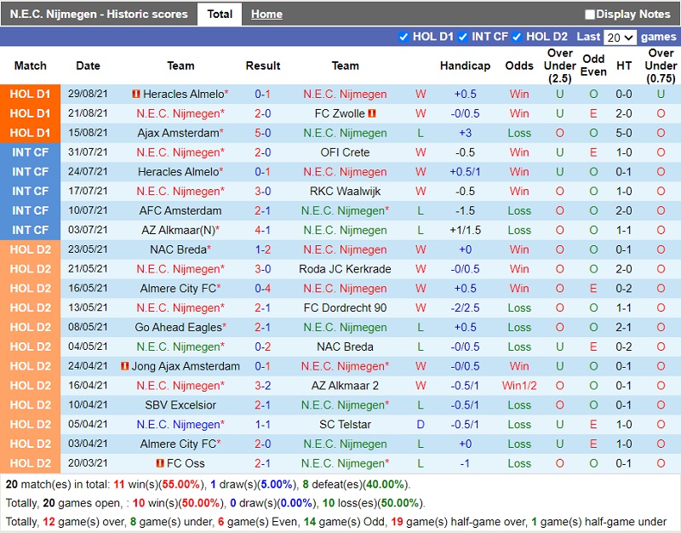Uncheck the INT CF league filter

(x=463, y=37)
